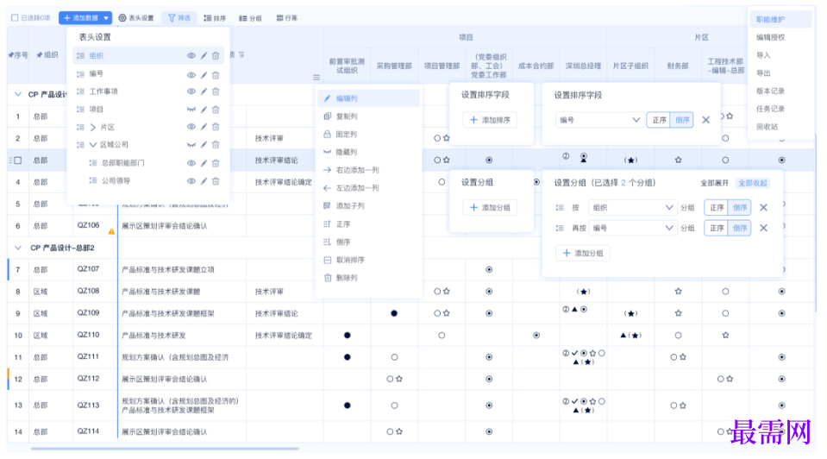The height and width of the screenshot is (459, 827).
Task: Click drag handle of 按 组织 grouping row
Action: (x=560, y=207)
